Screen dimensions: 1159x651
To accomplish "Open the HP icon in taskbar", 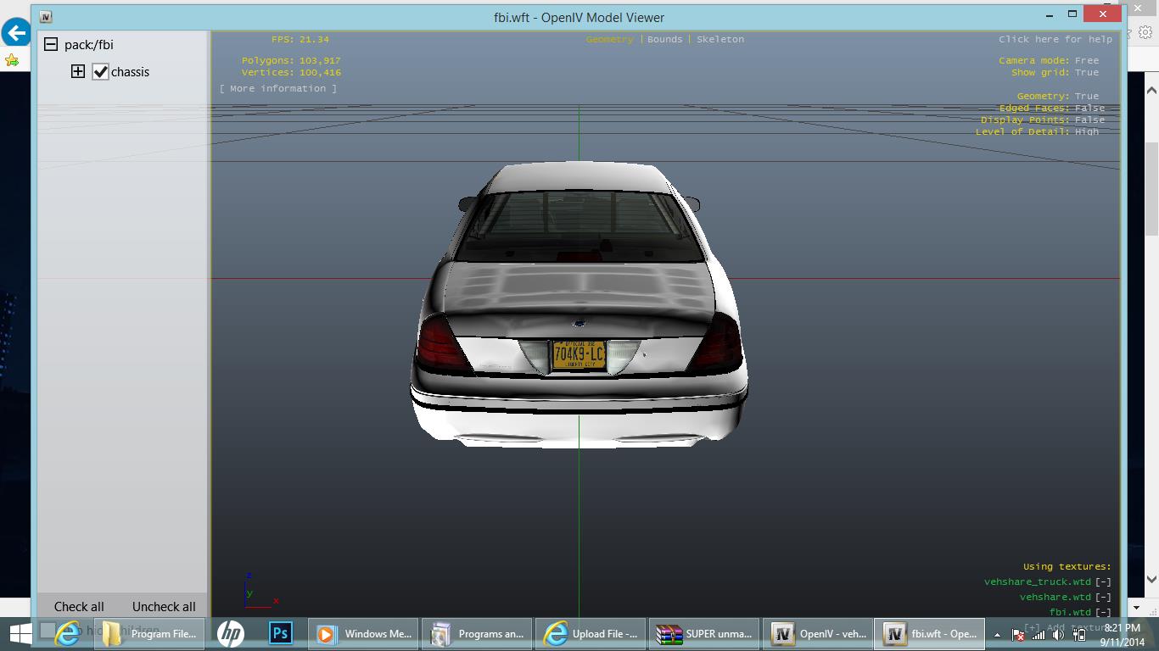I will pyautogui.click(x=230, y=633).
